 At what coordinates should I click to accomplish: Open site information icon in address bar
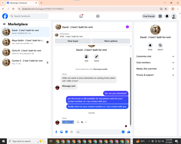(x=19, y=9)
